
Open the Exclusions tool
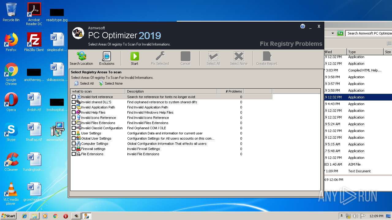[x=107, y=58]
